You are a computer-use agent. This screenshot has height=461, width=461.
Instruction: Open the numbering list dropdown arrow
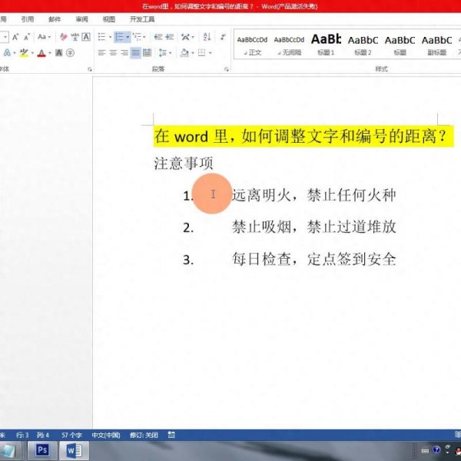[x=128, y=37]
